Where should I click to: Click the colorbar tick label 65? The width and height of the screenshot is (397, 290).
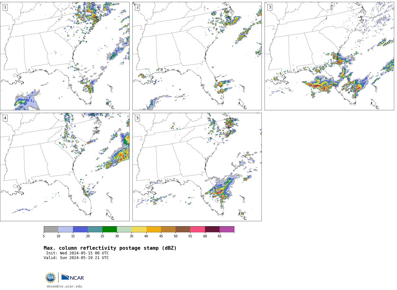click(x=220, y=236)
